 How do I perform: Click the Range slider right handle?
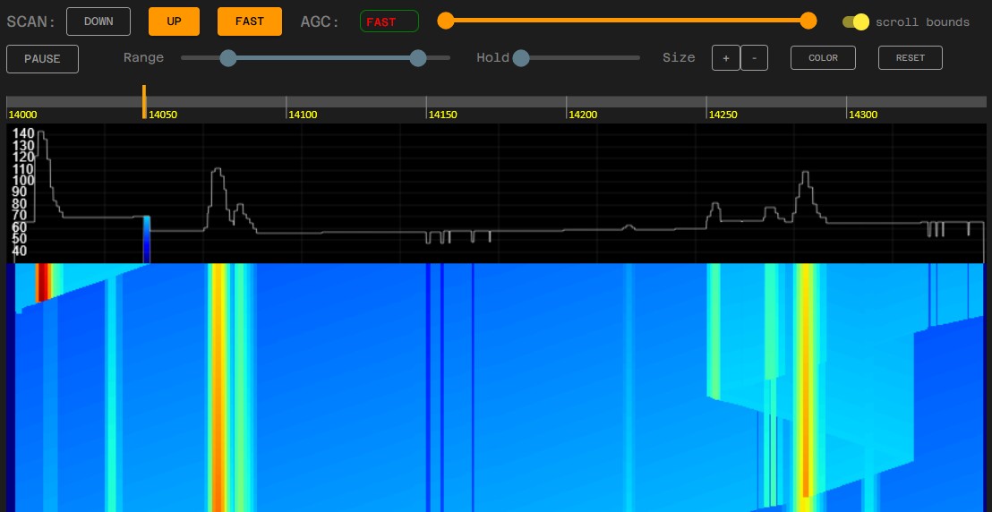(417, 58)
